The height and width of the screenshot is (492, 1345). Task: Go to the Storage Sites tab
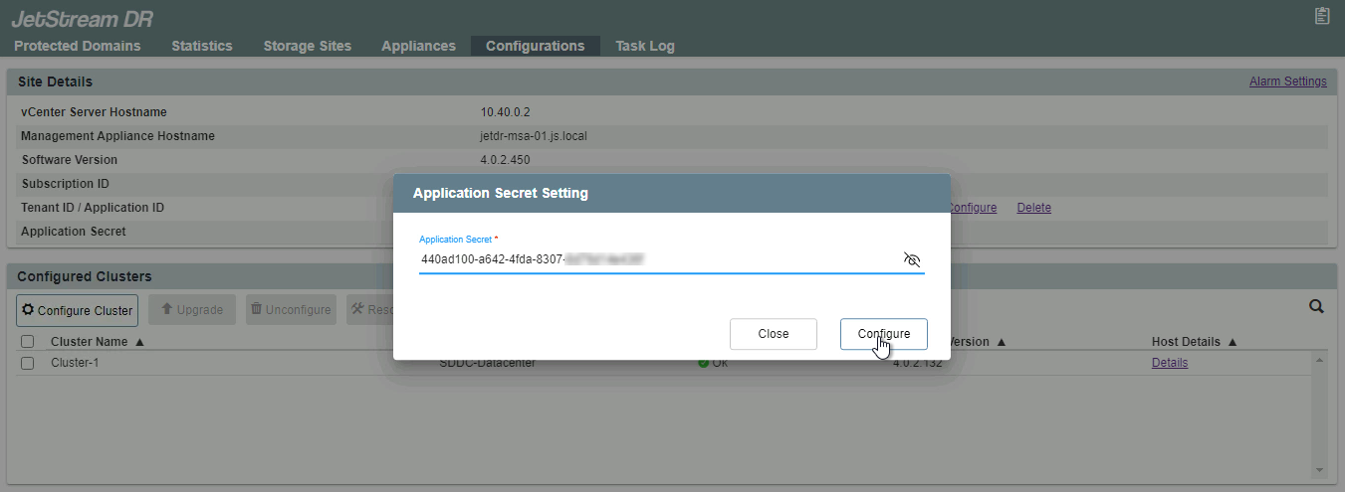click(x=307, y=46)
